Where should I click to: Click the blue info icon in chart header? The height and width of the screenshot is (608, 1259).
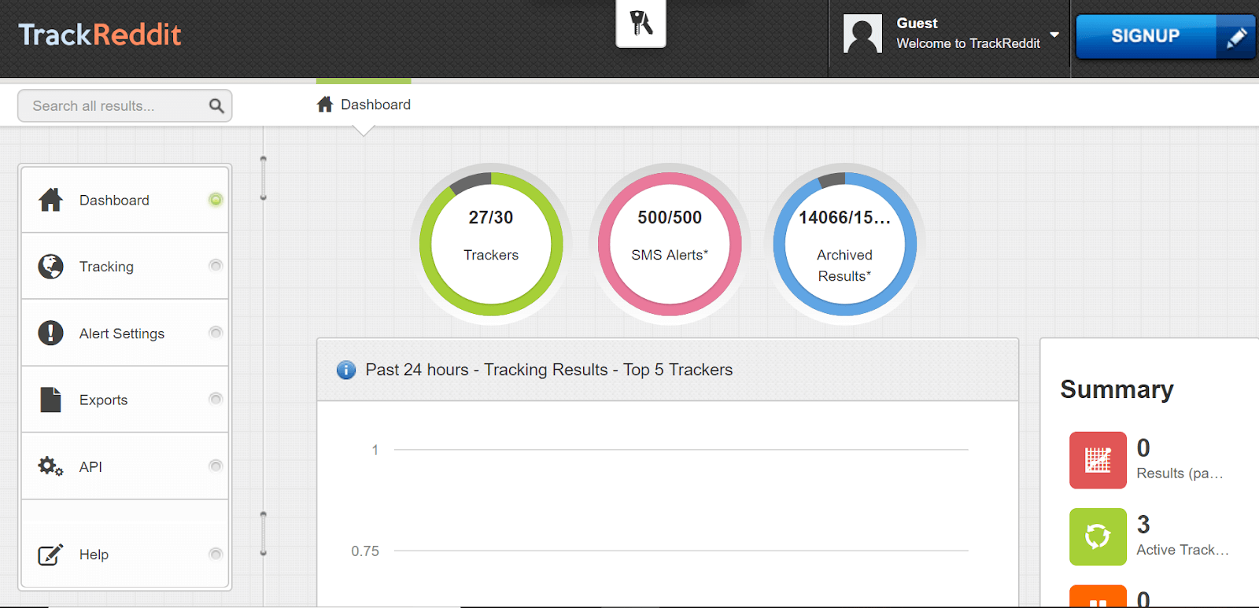coord(346,370)
